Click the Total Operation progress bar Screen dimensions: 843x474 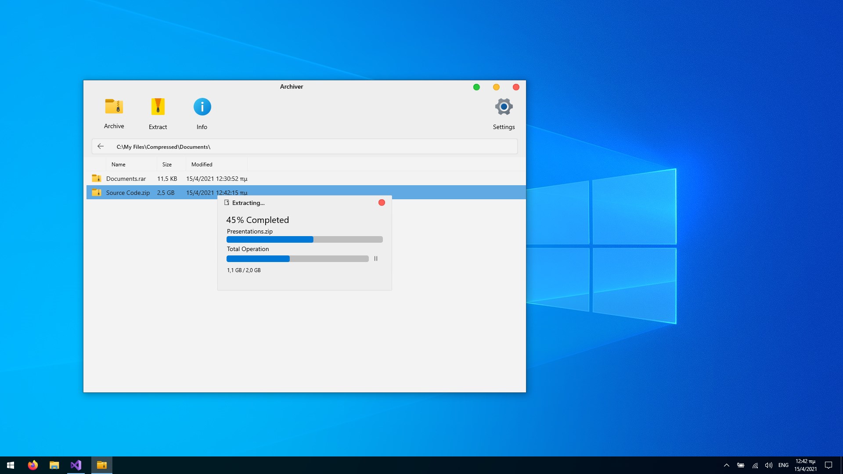[297, 259]
